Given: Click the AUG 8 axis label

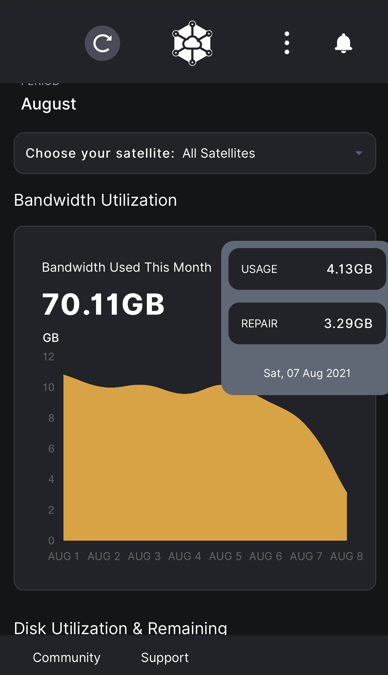Looking at the screenshot, I should pyautogui.click(x=346, y=556).
